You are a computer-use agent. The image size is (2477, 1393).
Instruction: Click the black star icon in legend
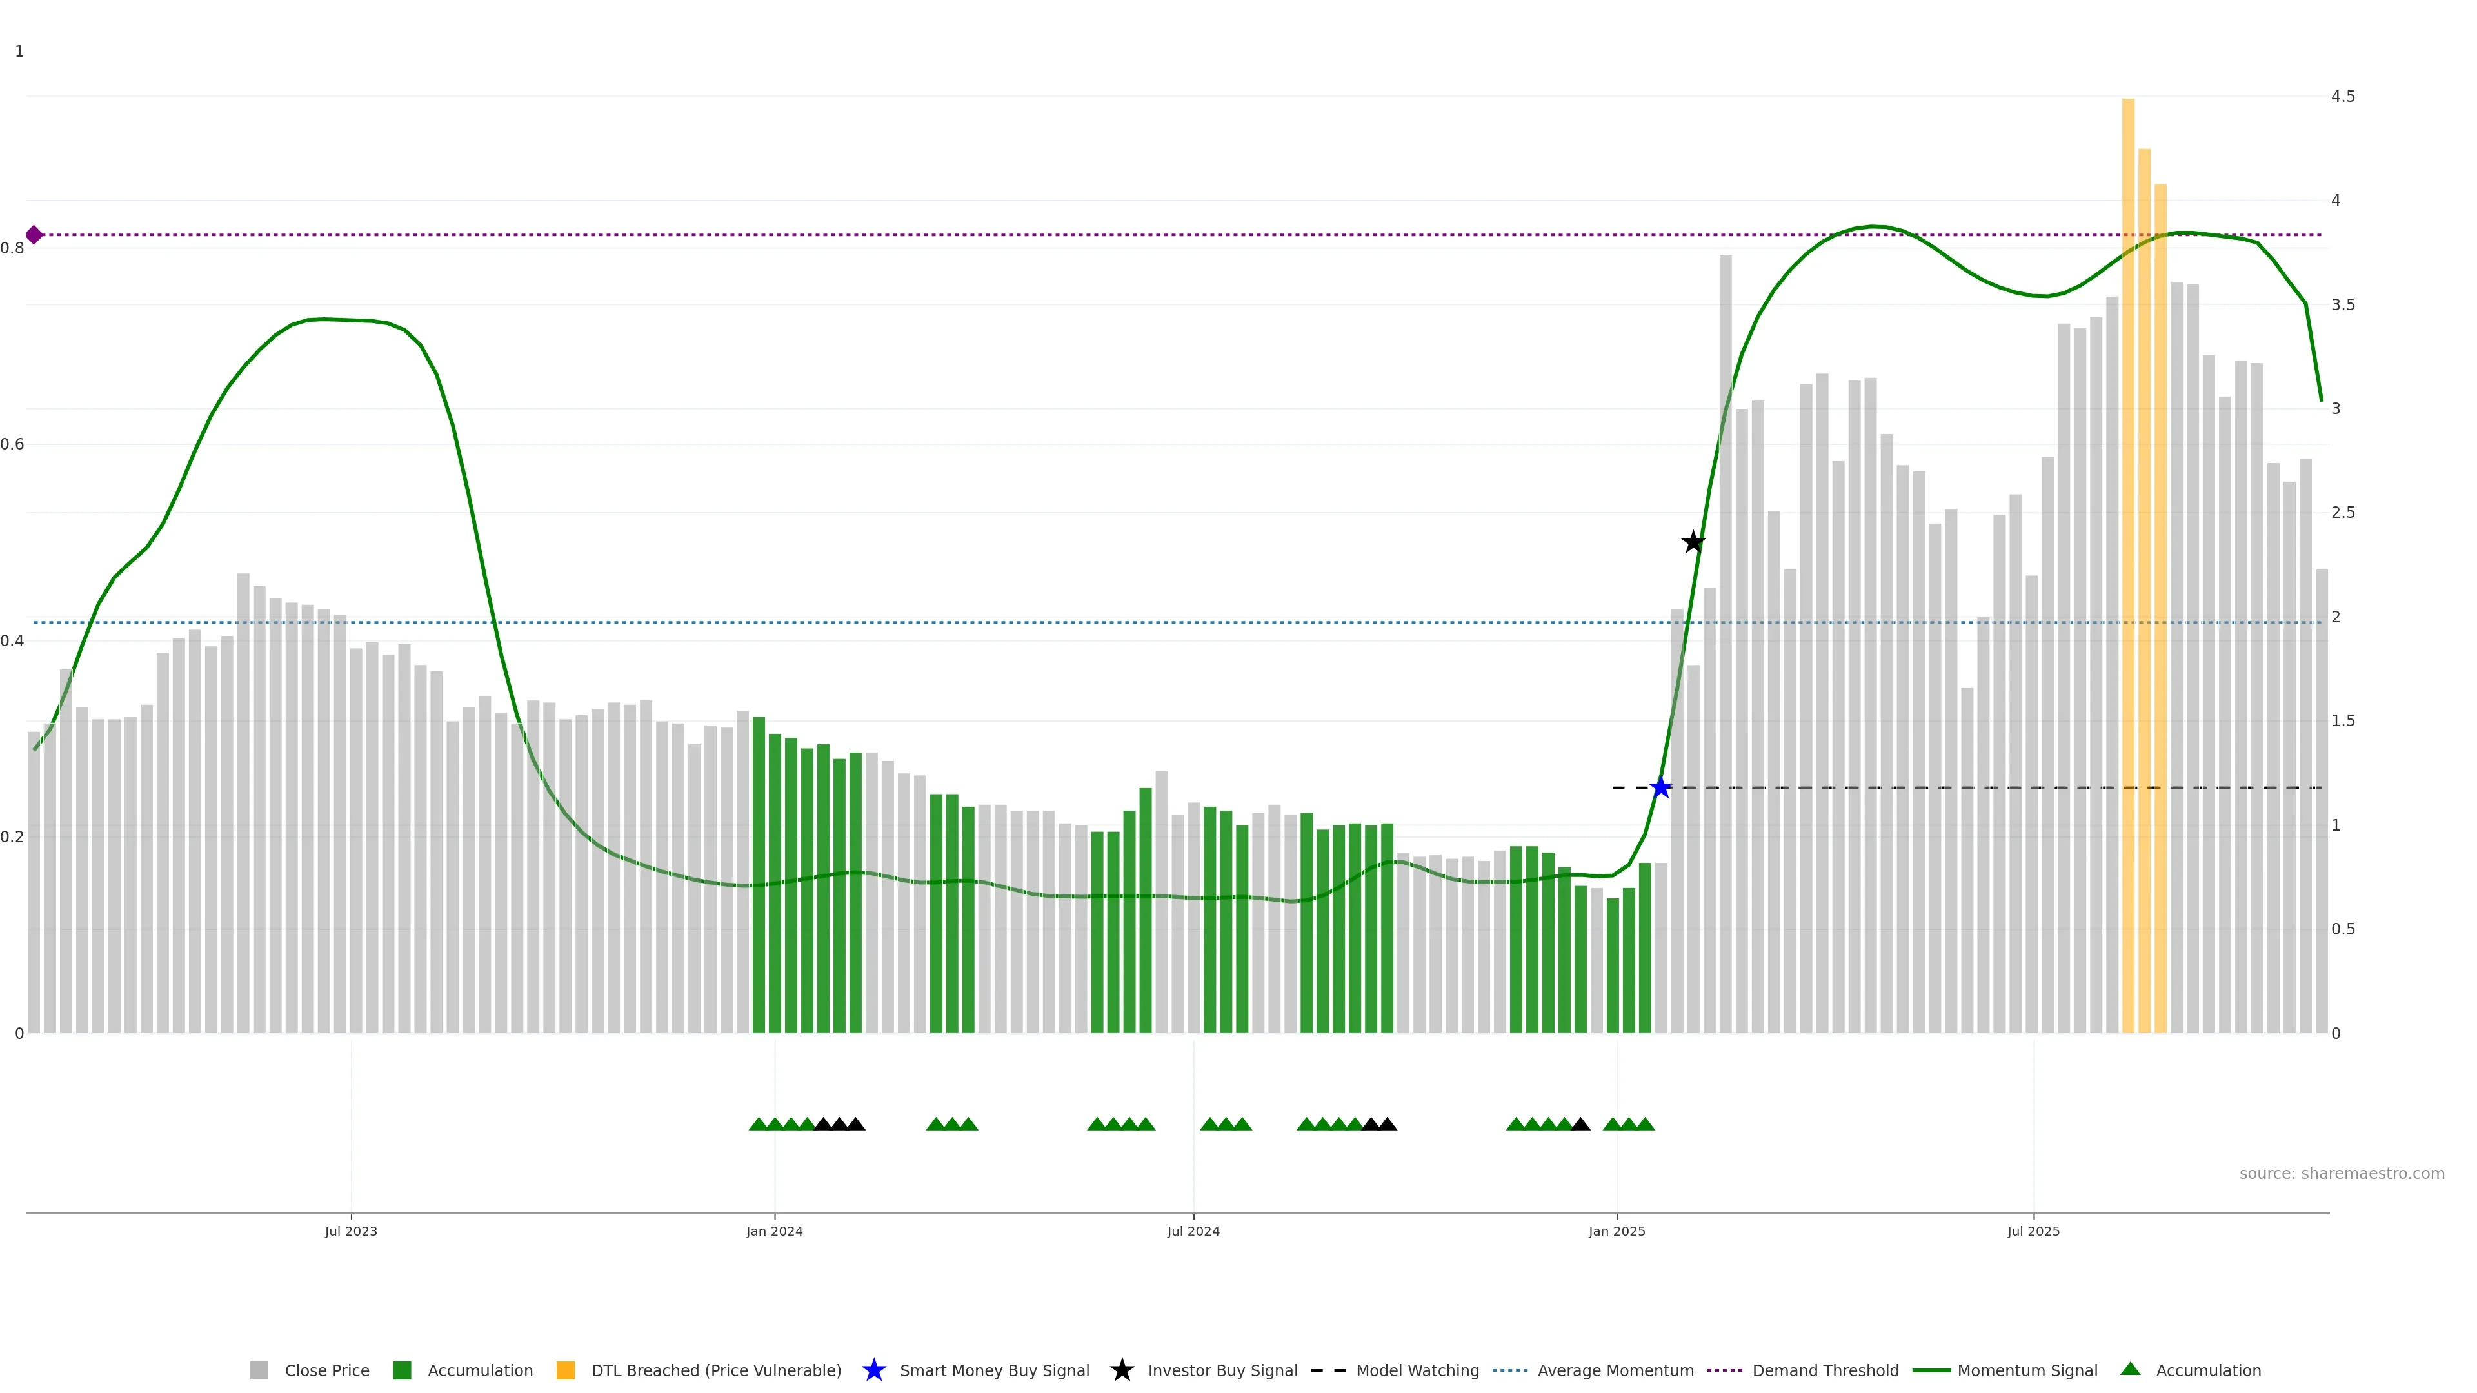coord(1121,1370)
